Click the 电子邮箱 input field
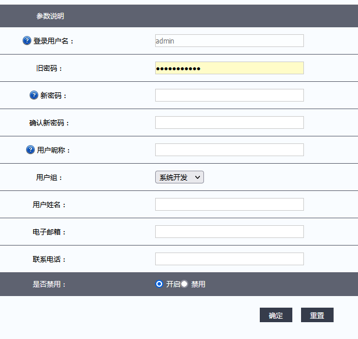Screen dimensions: 358x339 click(x=229, y=232)
